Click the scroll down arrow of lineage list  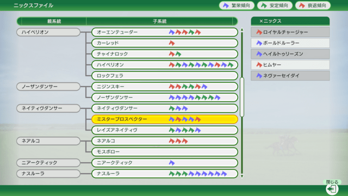[x=242, y=176]
